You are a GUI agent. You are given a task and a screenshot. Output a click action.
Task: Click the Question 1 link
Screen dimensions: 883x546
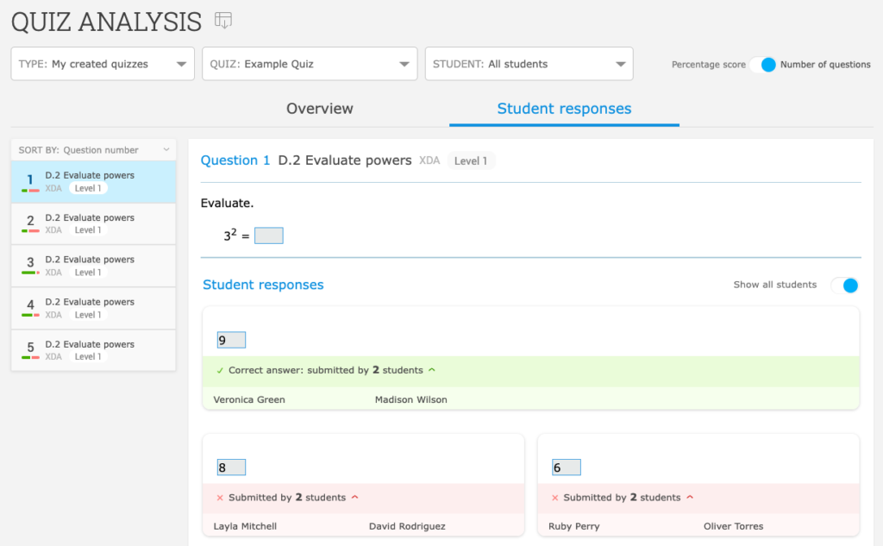click(x=235, y=160)
